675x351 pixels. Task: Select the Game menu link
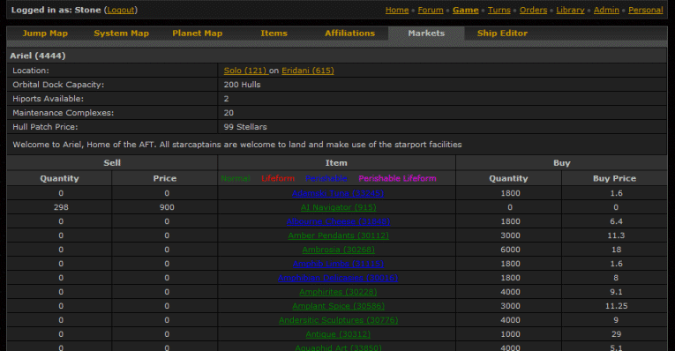tap(465, 10)
